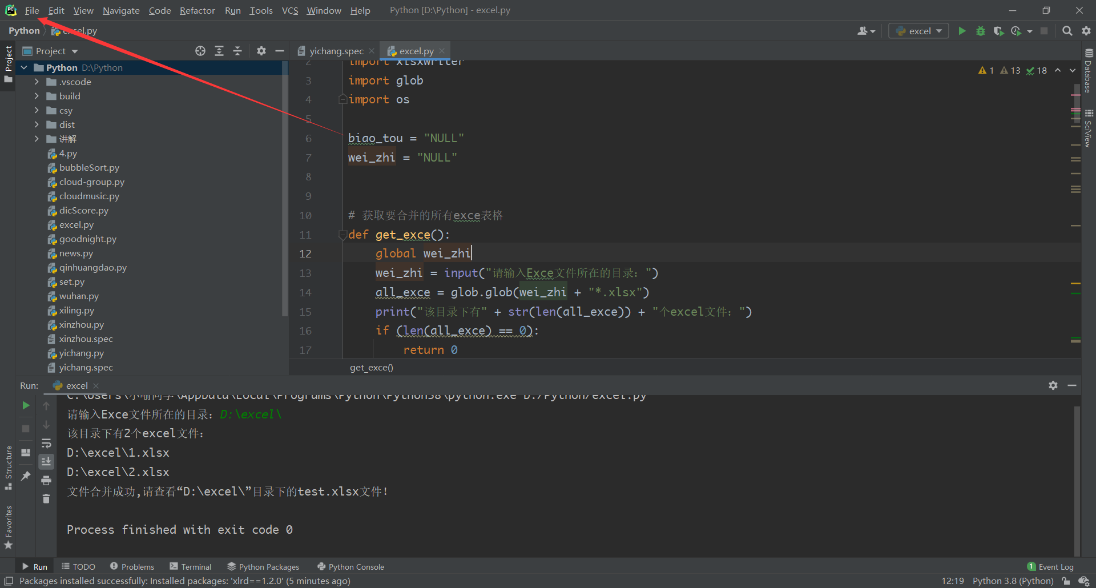Viewport: 1096px width, 588px height.
Task: Toggle soft-wrap in Run console
Action: 46,443
